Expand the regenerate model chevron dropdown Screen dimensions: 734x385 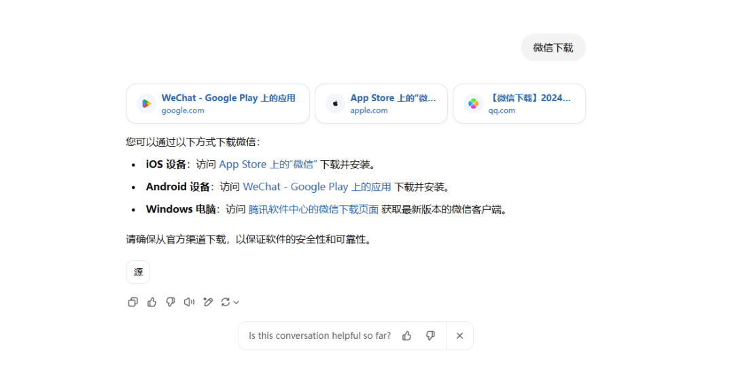[x=237, y=303]
